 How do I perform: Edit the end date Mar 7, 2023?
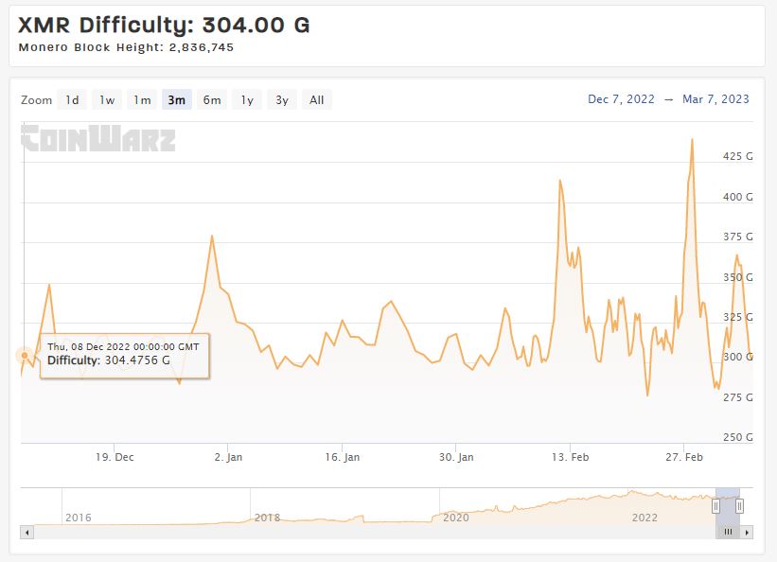tap(715, 99)
